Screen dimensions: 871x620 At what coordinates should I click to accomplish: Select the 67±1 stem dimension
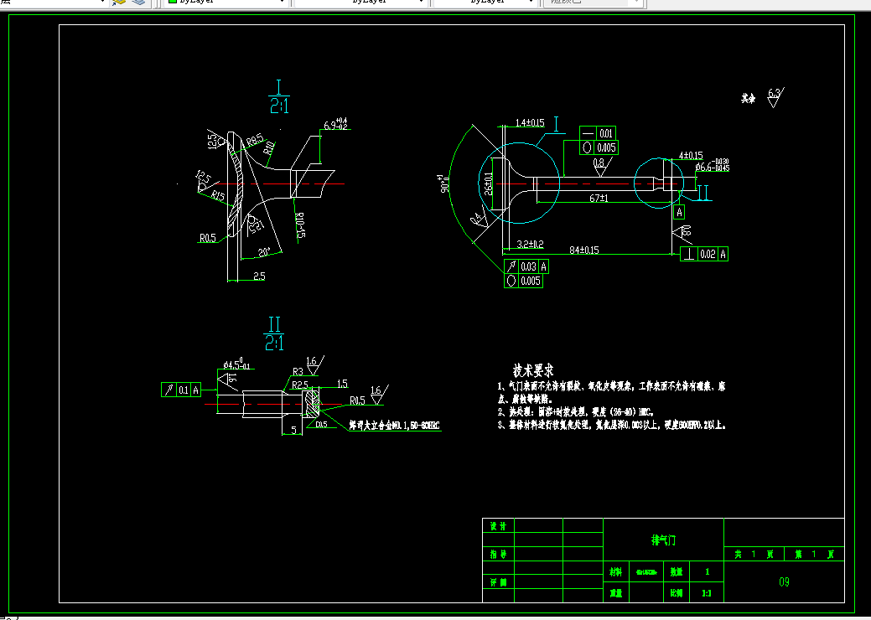[599, 198]
